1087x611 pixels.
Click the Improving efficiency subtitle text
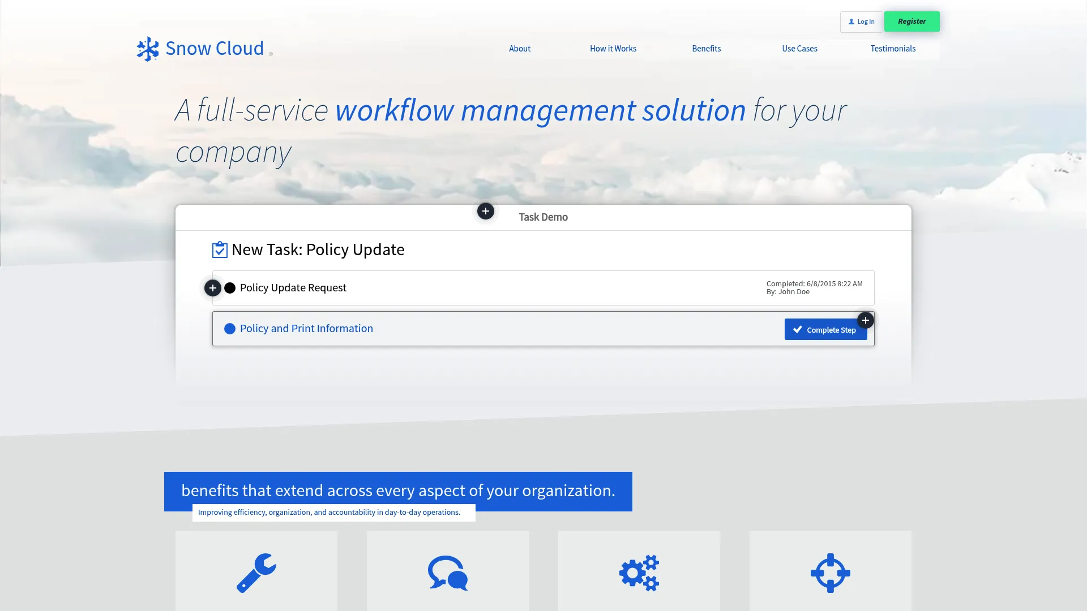[x=329, y=513]
